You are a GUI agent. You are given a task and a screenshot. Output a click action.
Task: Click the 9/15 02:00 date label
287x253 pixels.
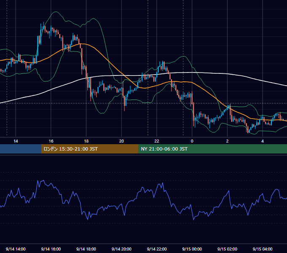[x=227, y=249]
